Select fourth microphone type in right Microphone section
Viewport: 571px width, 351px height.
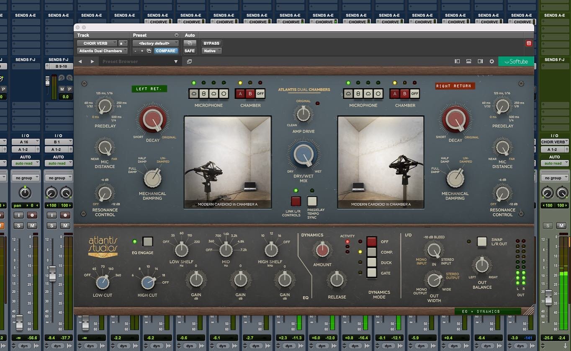click(378, 94)
